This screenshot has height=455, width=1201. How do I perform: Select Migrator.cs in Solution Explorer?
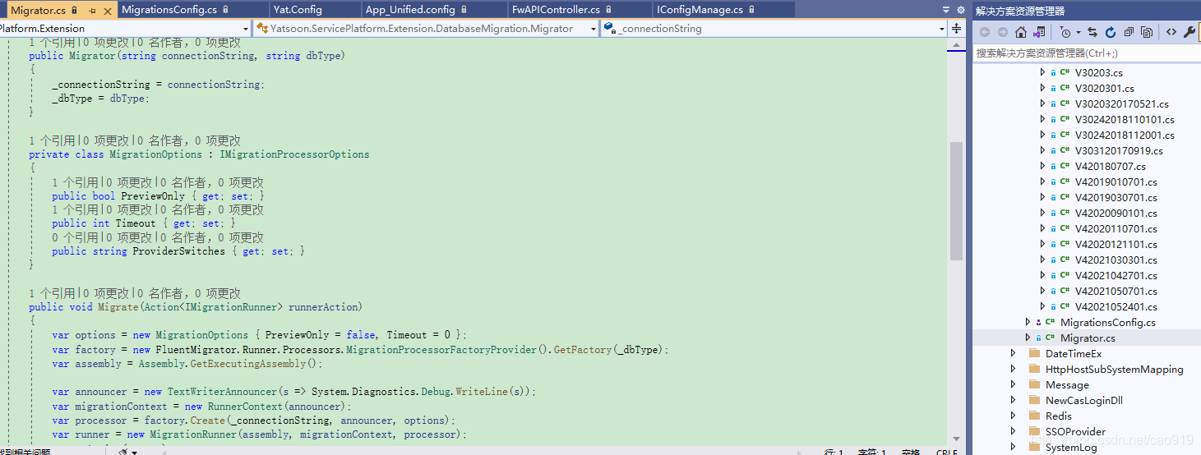point(1088,338)
